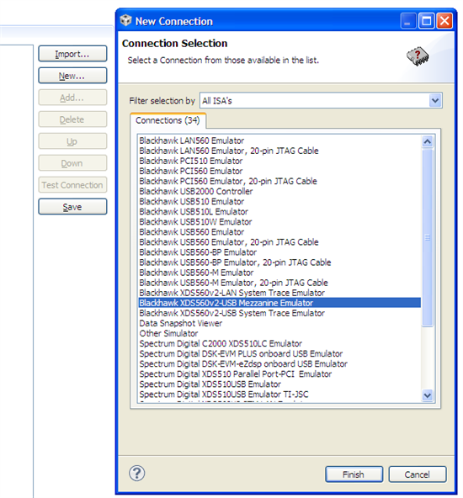Click the help question mark icon
463x498 pixels.
(137, 474)
